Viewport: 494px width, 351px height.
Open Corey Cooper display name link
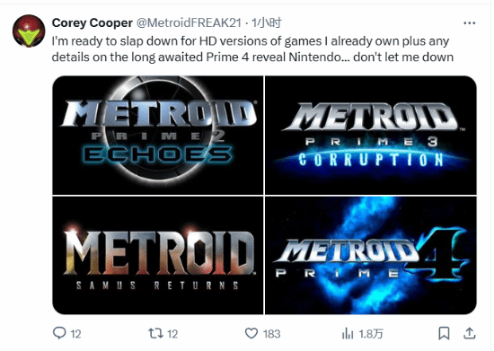pos(92,23)
